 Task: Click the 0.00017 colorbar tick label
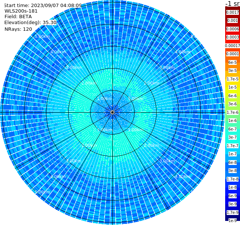233,46
